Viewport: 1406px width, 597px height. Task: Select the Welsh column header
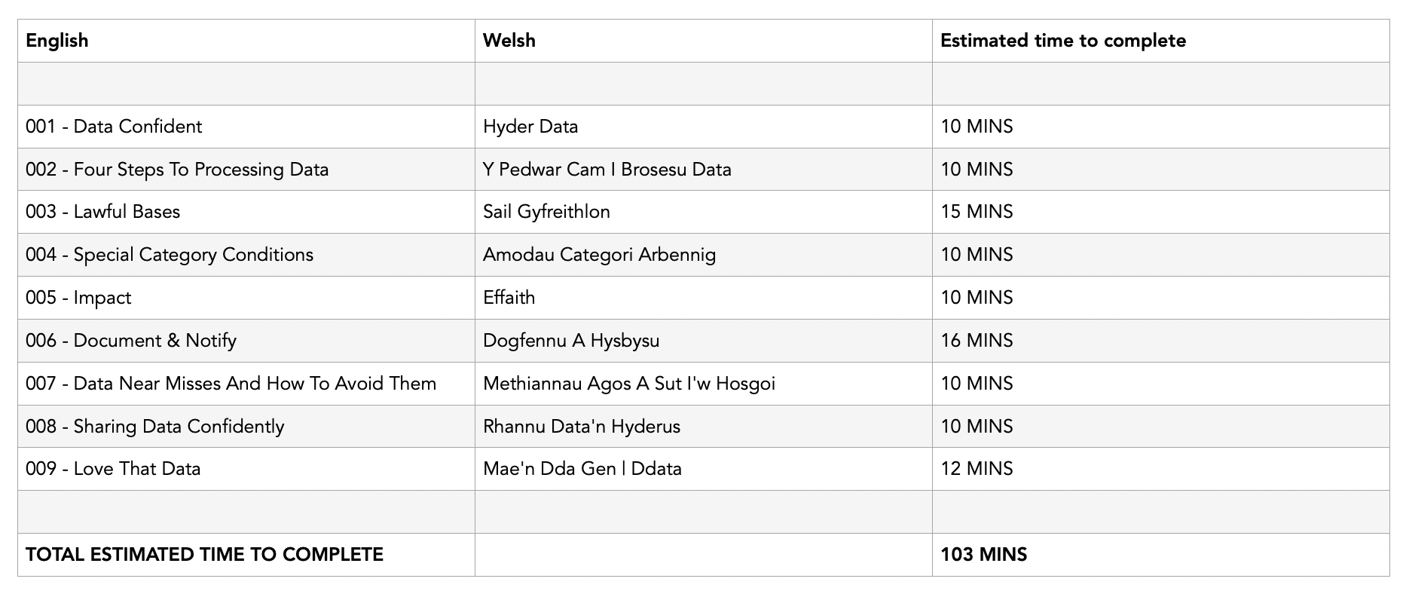click(704, 41)
